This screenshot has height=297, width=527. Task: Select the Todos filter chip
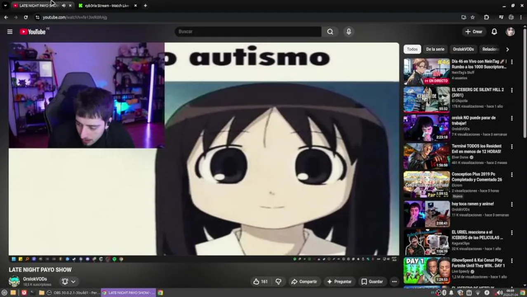412,49
